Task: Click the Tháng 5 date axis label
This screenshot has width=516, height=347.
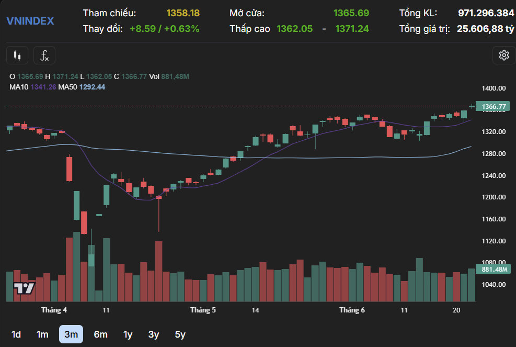Action: coord(203,310)
